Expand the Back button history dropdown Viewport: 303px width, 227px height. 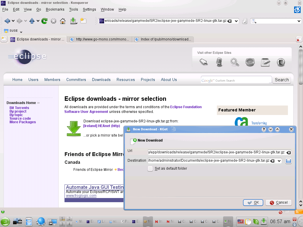coord(13,21)
